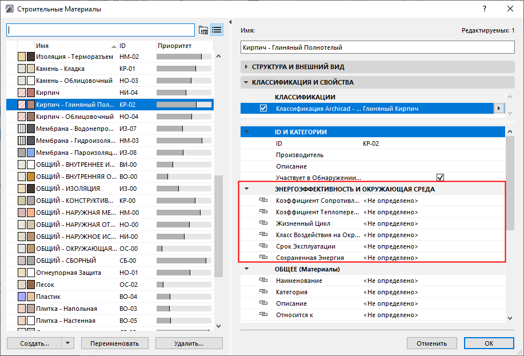The height and width of the screenshot is (356, 524).
Task: Click Удалить... button
Action: 189,343
